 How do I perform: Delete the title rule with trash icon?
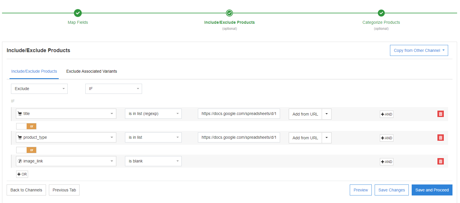(x=440, y=114)
